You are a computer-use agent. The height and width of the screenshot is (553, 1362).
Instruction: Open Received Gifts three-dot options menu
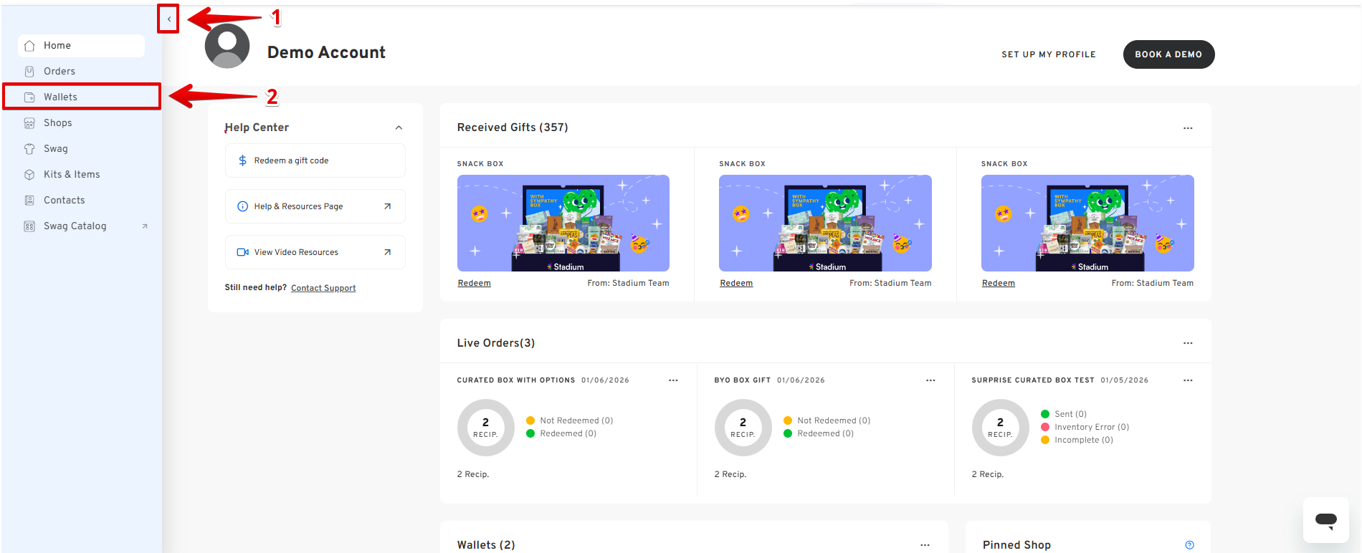click(x=1188, y=128)
